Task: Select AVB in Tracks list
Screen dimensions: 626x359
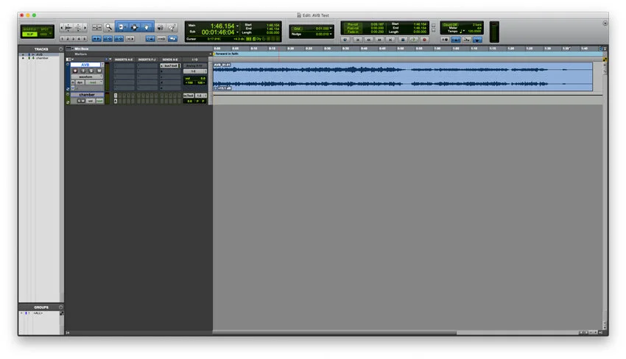Action: (39, 54)
